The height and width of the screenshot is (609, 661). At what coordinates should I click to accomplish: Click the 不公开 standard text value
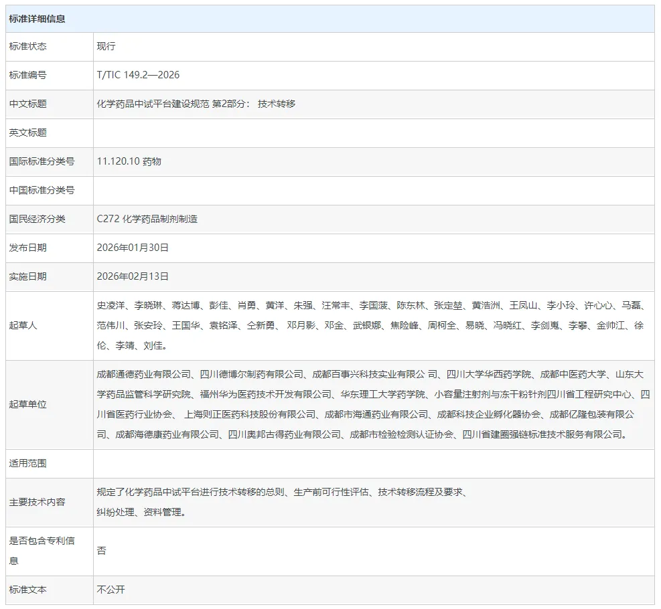[x=111, y=590]
